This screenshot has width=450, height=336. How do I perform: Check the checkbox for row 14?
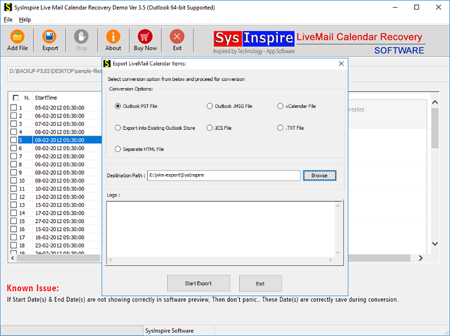pyautogui.click(x=14, y=213)
